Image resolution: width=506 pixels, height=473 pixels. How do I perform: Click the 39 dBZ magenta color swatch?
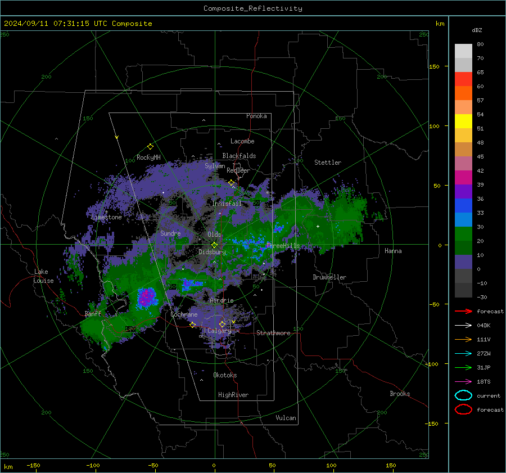pyautogui.click(x=463, y=178)
